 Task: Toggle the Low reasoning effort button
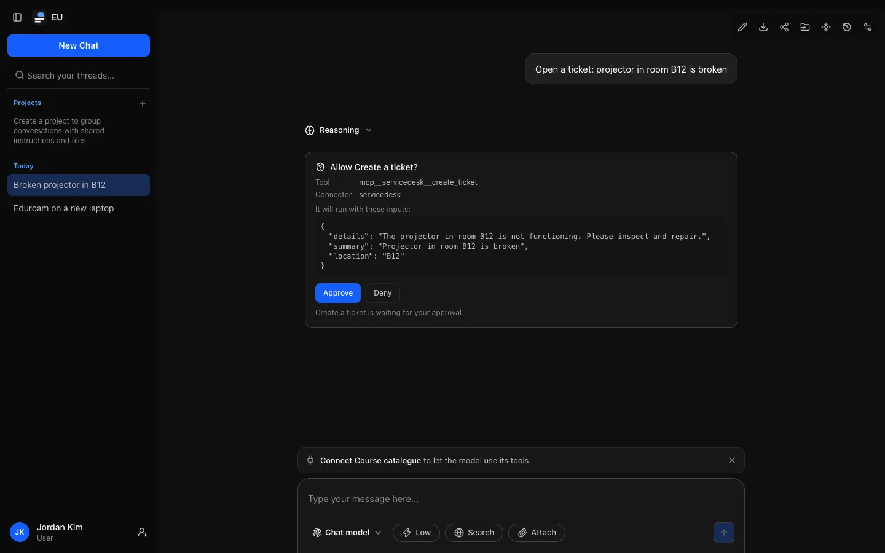[x=416, y=533]
